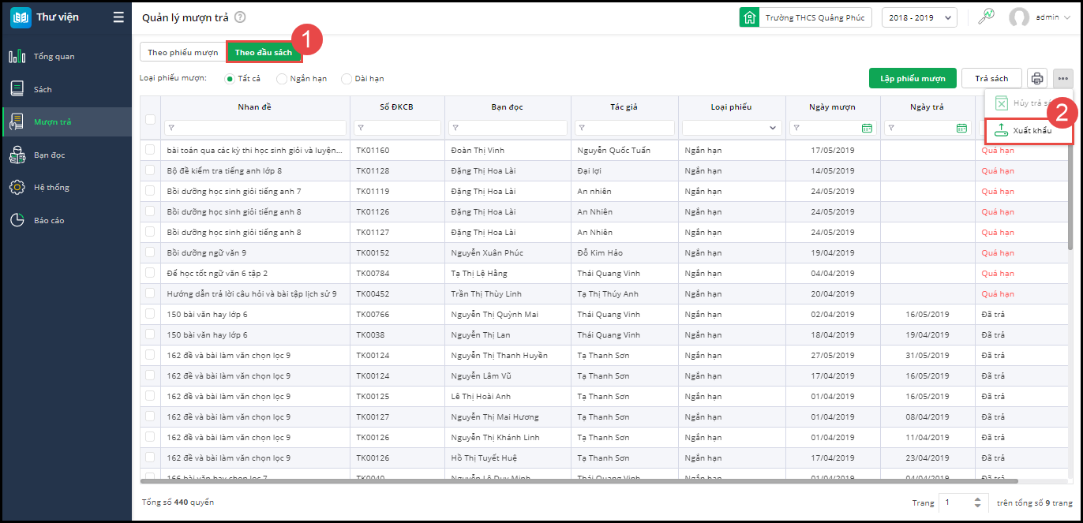Open the Sách section in sidebar
This screenshot has height=523, width=1083.
[x=43, y=89]
